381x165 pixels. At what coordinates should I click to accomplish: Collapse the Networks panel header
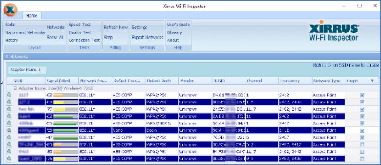tap(7, 56)
